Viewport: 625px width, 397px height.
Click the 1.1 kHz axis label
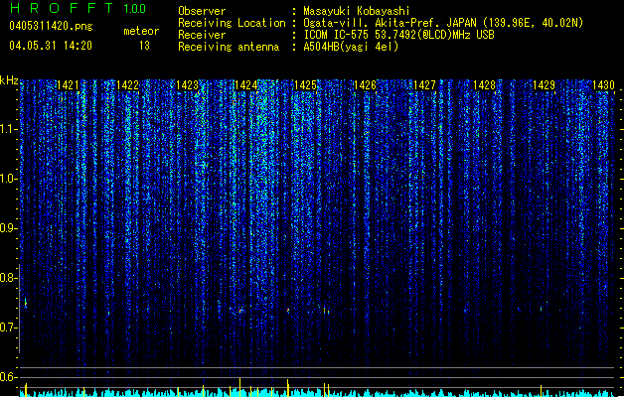8,129
